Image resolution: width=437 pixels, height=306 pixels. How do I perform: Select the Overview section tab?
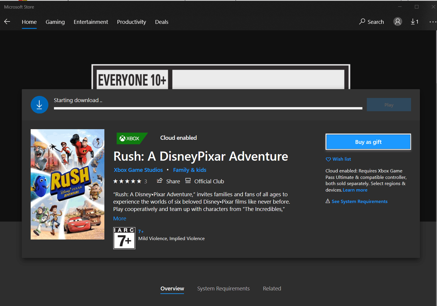pos(172,289)
